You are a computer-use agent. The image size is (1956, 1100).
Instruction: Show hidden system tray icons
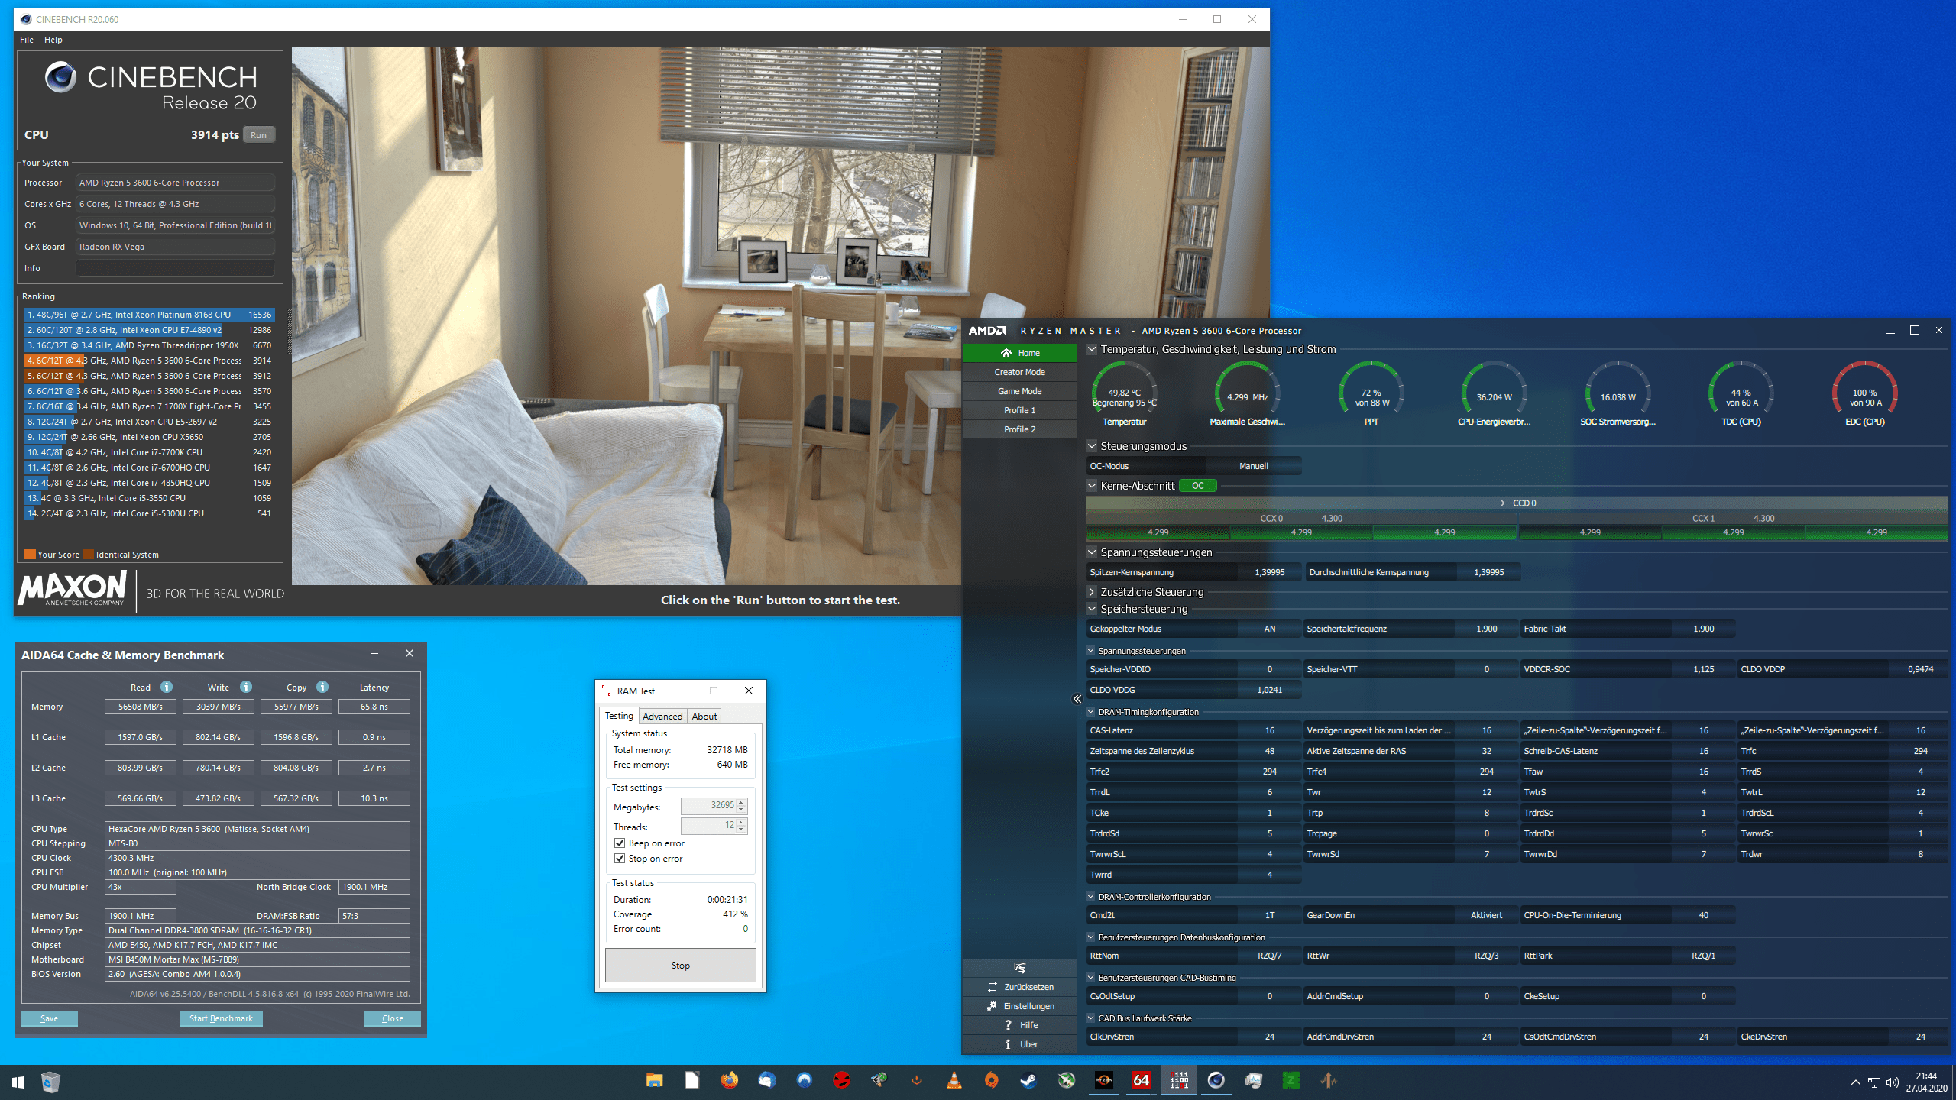[x=1855, y=1082]
